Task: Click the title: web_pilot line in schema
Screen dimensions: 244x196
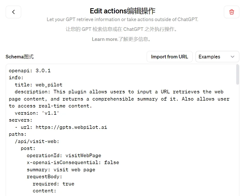Action: pyautogui.click(x=38, y=85)
